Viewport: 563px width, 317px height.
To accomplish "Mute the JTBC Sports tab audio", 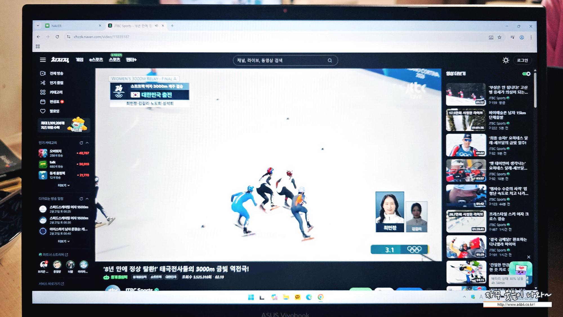I will click(x=157, y=26).
